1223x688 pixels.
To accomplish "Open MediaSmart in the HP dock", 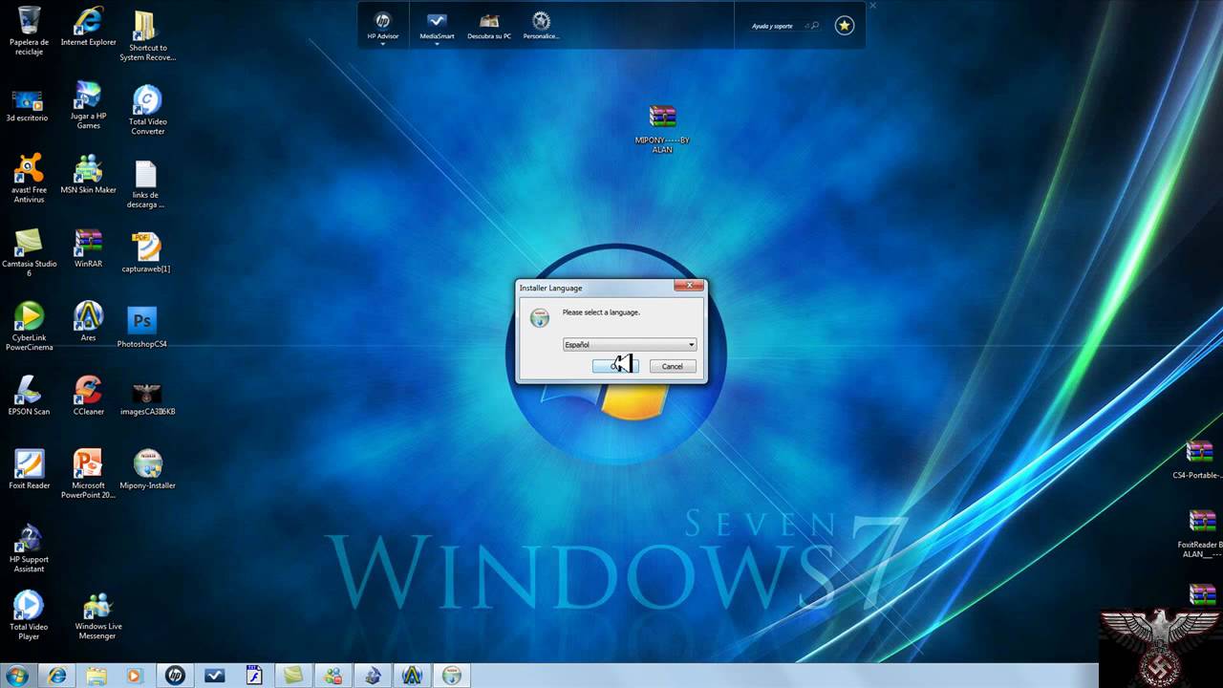I will coord(437,24).
